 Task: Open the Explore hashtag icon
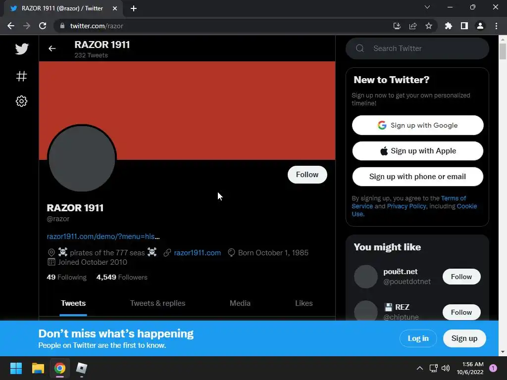click(22, 76)
